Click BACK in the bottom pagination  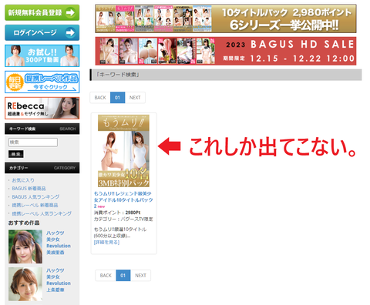106,276
